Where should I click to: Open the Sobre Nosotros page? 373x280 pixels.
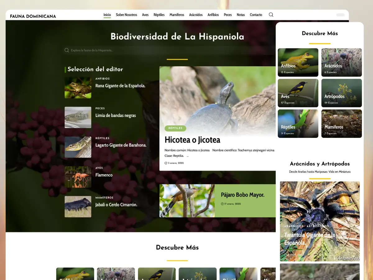coord(127,15)
